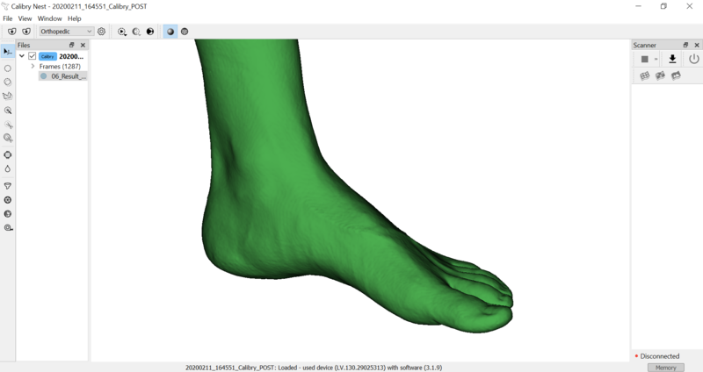Click the scanner power button icon
The width and height of the screenshot is (703, 372).
pyautogui.click(x=693, y=59)
